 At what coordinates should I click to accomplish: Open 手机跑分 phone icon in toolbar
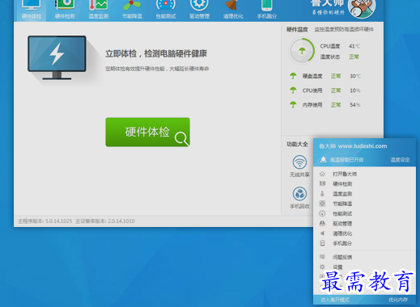pos(267,11)
